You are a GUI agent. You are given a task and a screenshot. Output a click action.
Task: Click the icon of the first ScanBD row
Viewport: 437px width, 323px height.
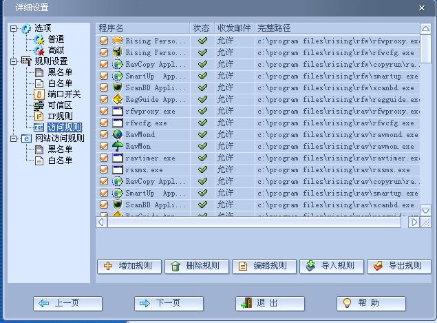point(118,87)
